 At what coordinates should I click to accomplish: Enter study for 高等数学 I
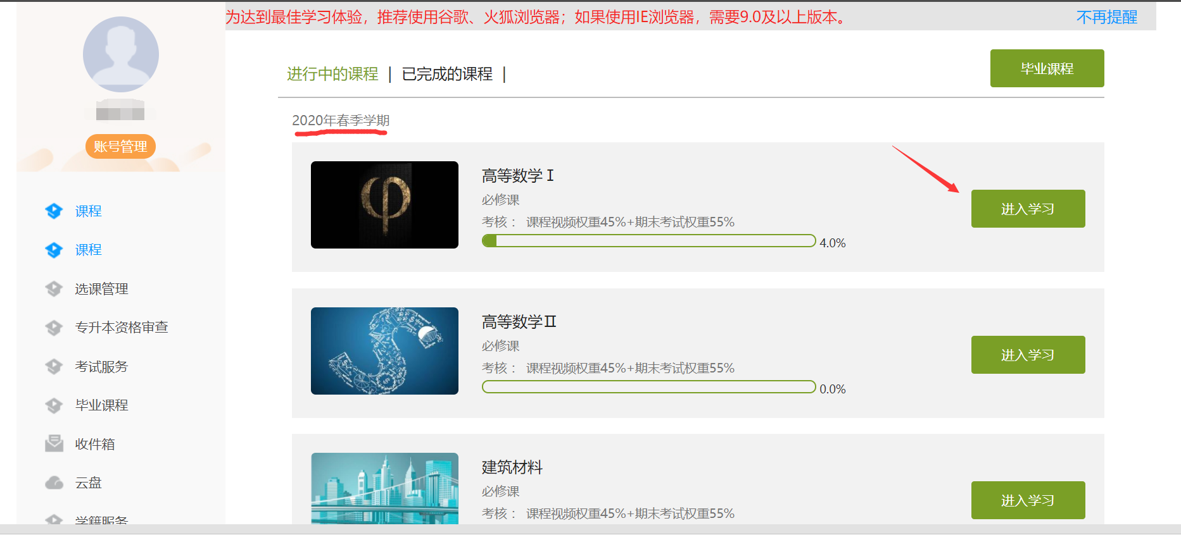point(1028,209)
